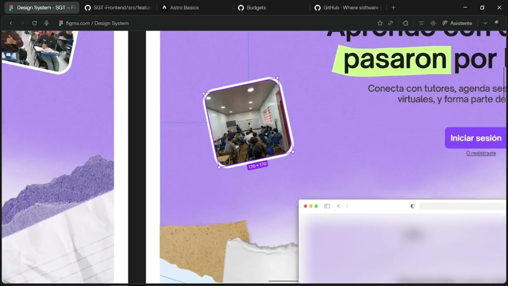This screenshot has height=286, width=508.
Task: Click the O regístraste link
Action: (x=481, y=153)
